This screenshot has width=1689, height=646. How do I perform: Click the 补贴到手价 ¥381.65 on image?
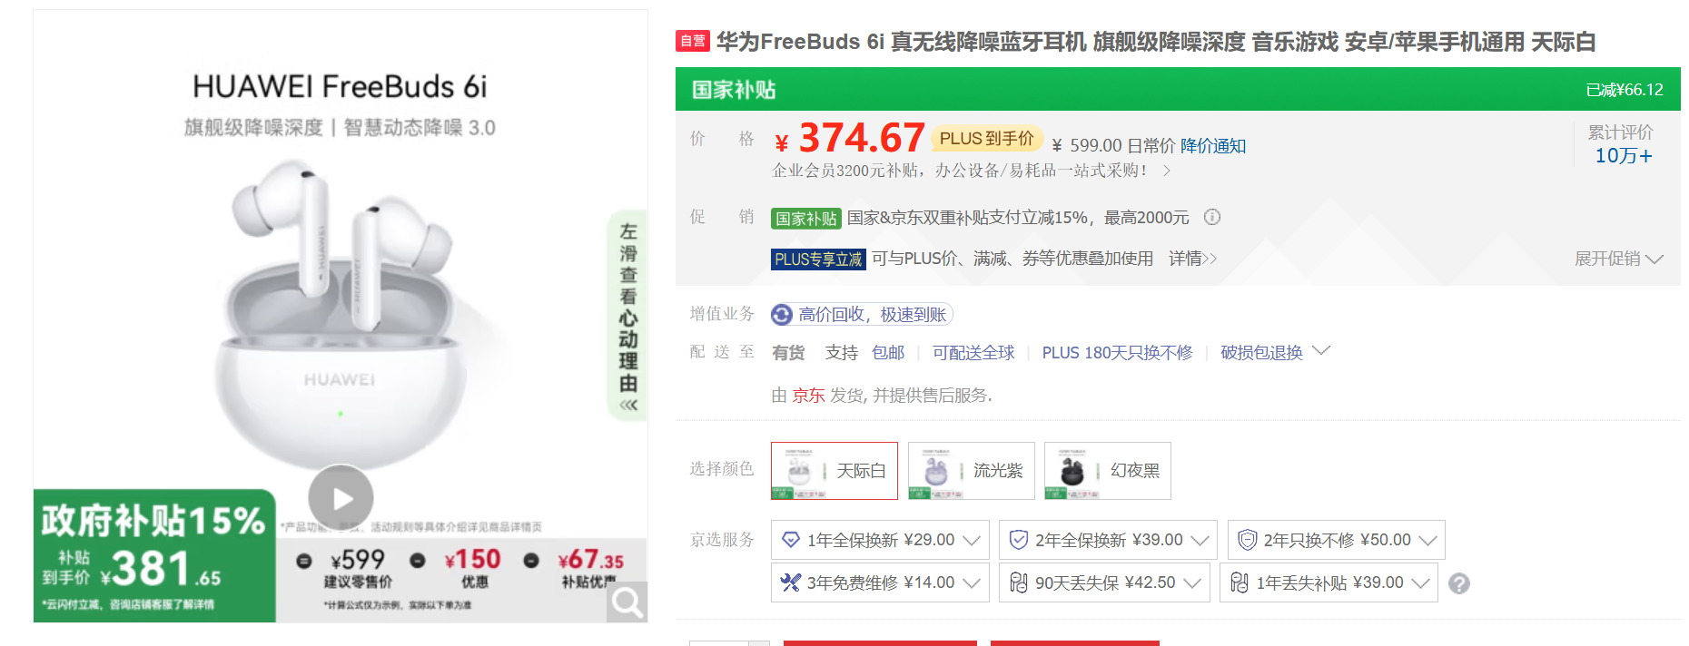[x=132, y=568]
